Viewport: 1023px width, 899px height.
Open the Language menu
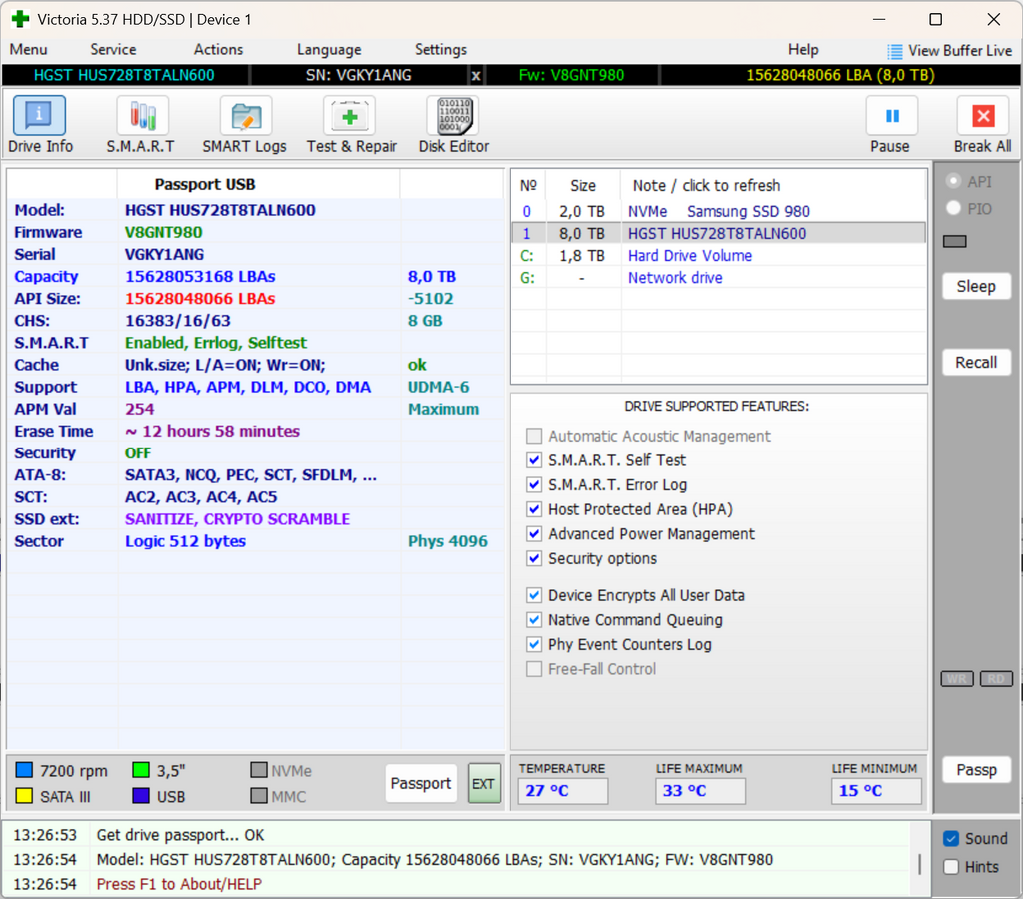[x=328, y=50]
